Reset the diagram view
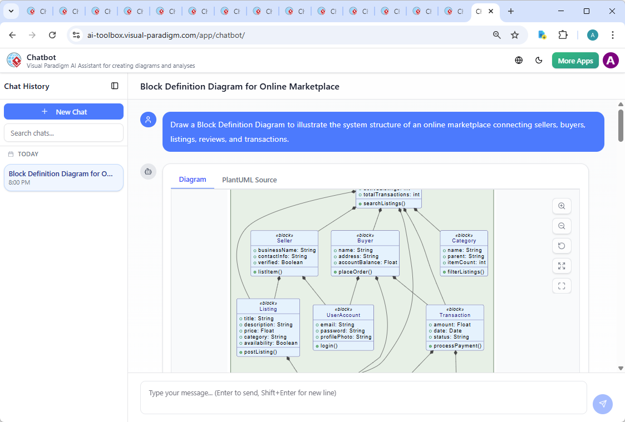The height and width of the screenshot is (422, 625). click(562, 246)
